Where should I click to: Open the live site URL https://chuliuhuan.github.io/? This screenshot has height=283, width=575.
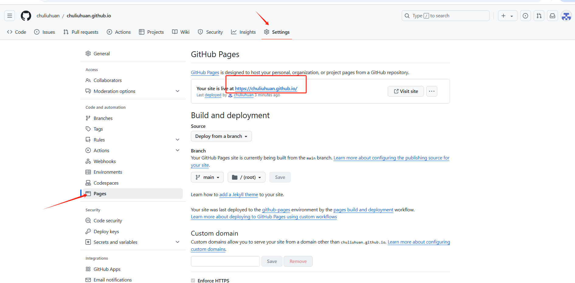(x=266, y=88)
